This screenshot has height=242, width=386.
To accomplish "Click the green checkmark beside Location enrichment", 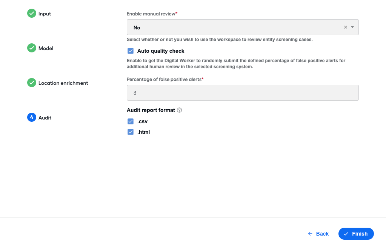I will click(32, 83).
